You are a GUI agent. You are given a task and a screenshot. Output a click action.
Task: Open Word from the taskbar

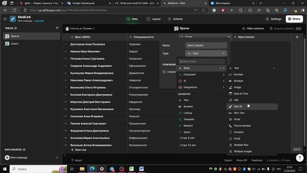pyautogui.click(x=142, y=169)
